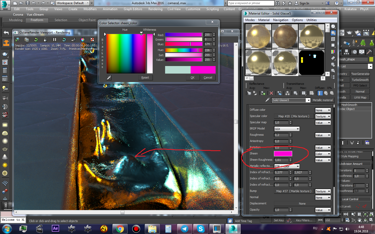This screenshot has height=234, width=375.
Task: Reset map/material with red X icon
Action: (x=271, y=93)
